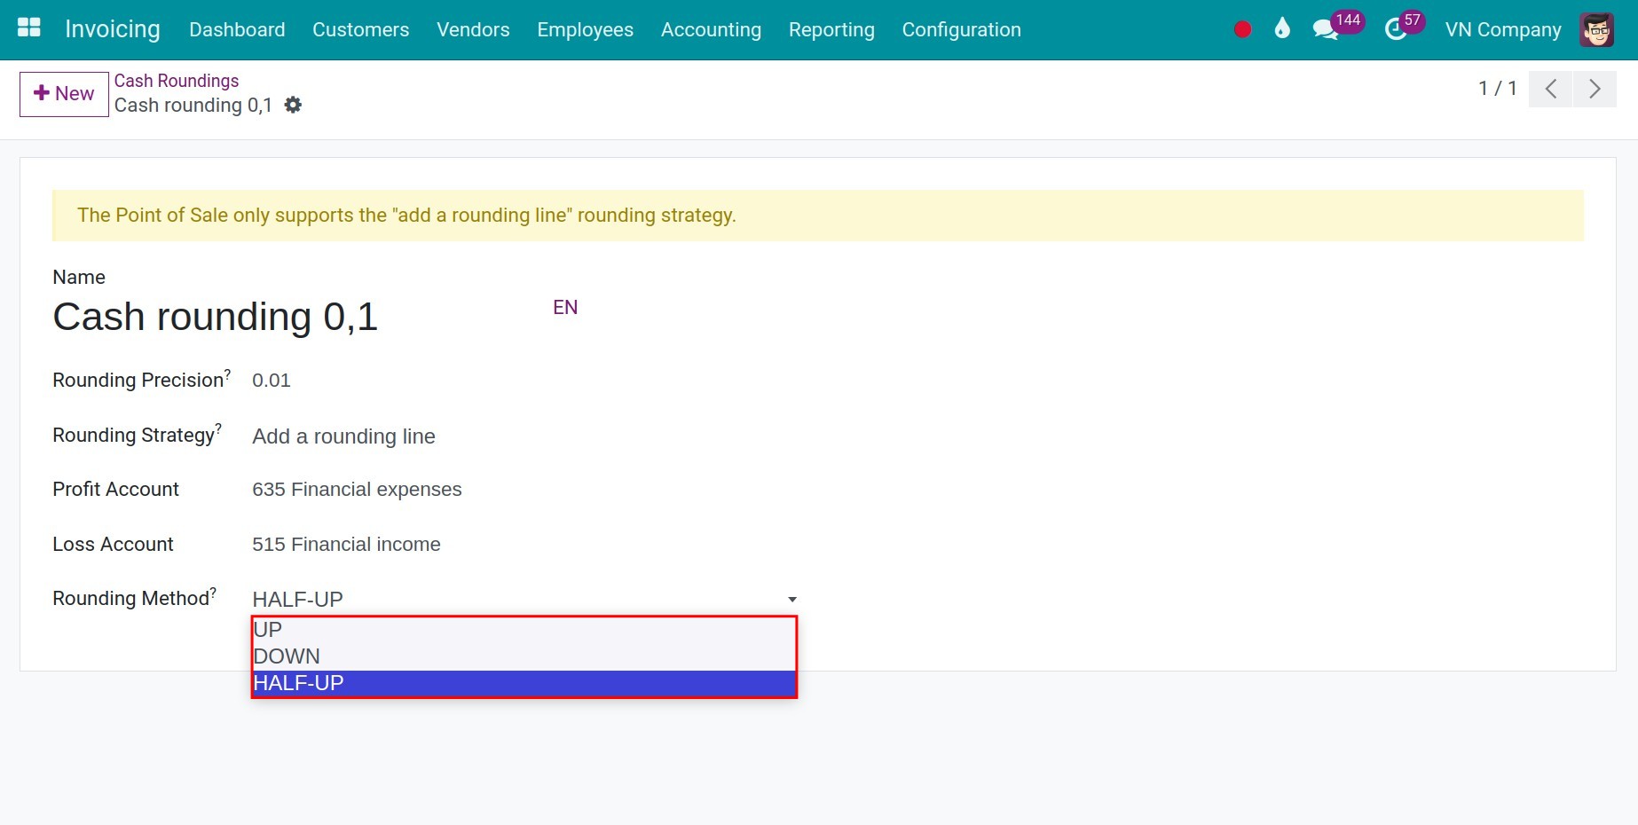Viewport: 1638px width, 825px height.
Task: Open the user avatar menu
Action: click(x=1596, y=27)
